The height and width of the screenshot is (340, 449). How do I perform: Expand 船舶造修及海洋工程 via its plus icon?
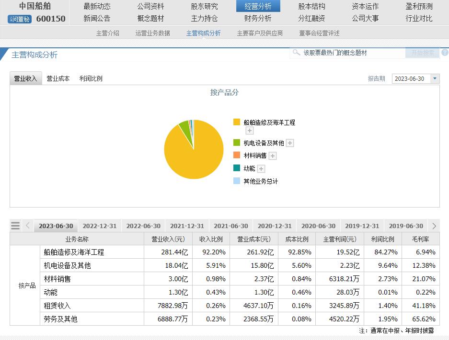pos(250,130)
